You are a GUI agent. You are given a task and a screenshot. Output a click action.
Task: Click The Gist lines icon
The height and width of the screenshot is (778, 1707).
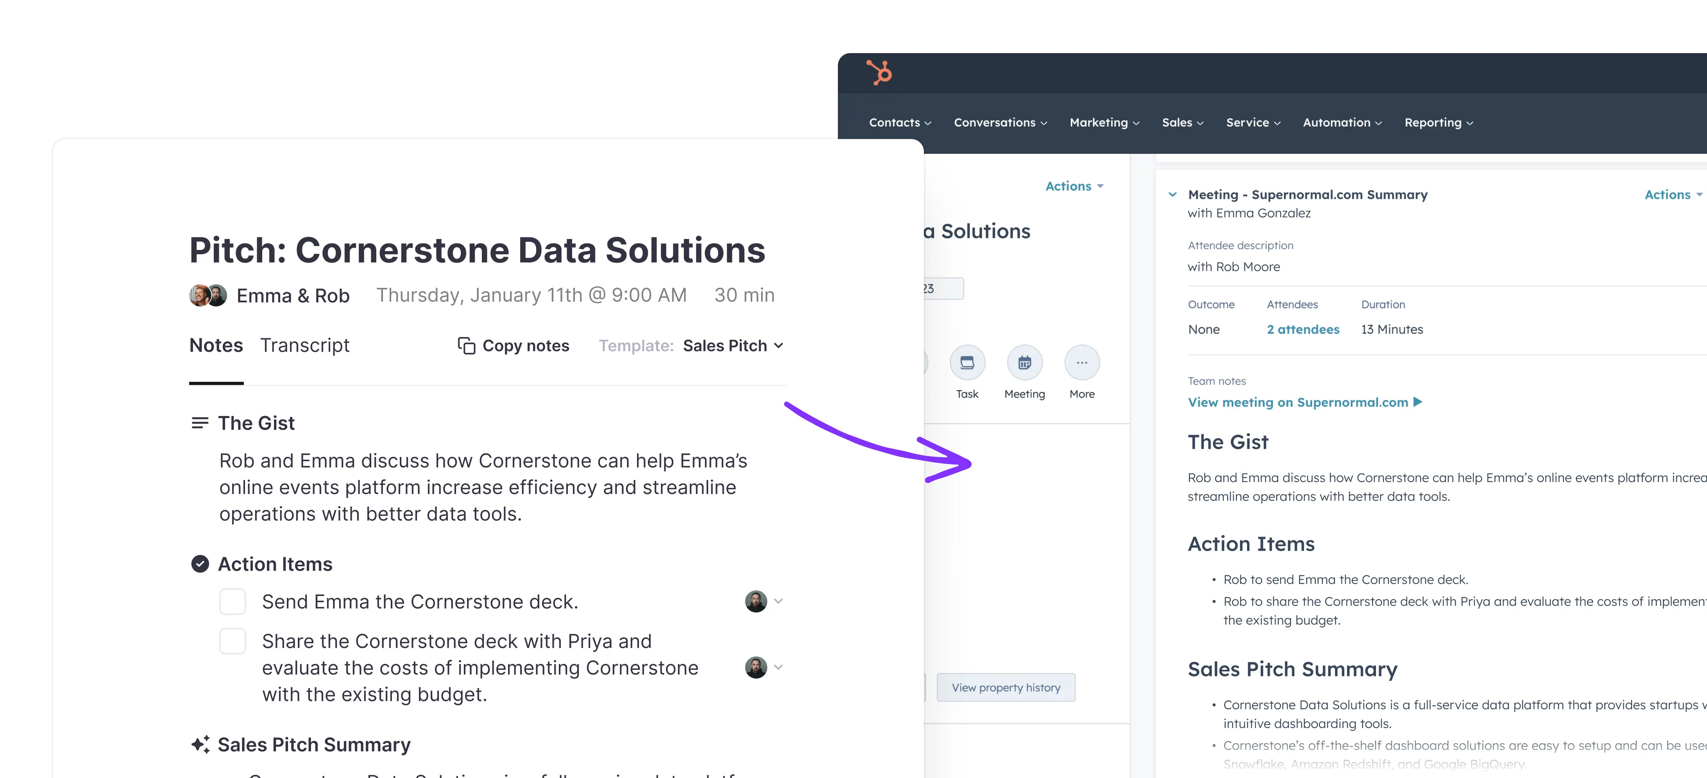coord(199,423)
